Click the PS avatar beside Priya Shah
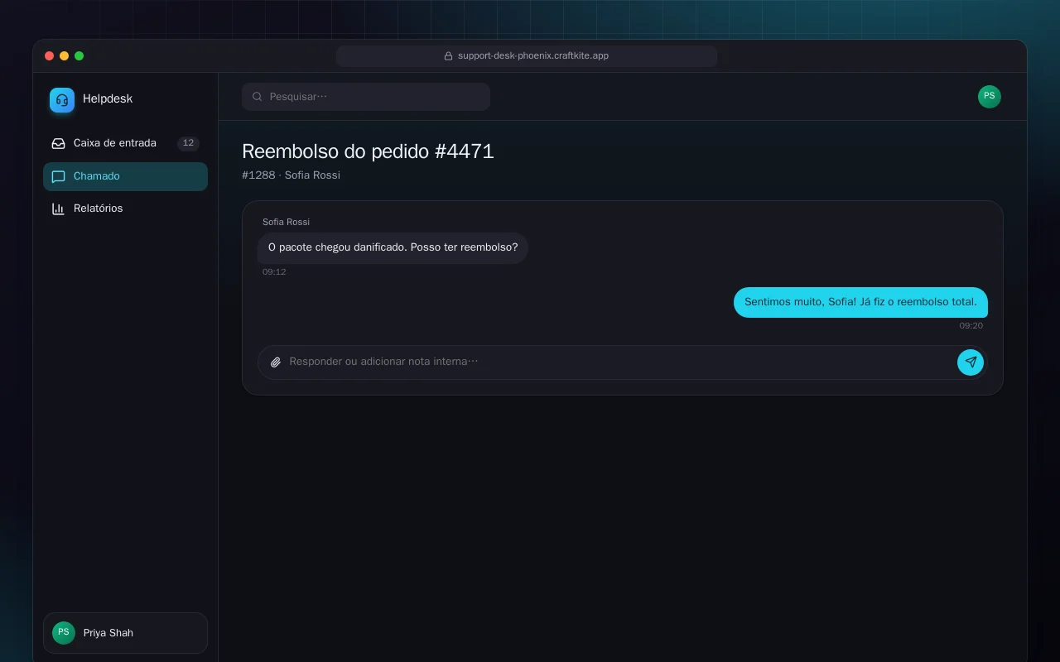This screenshot has width=1060, height=662. [64, 633]
